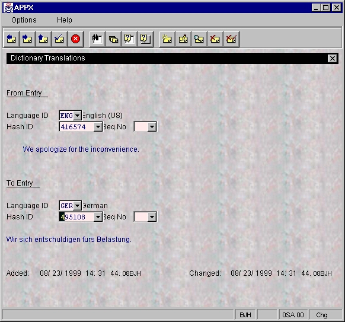Screen dimensions: 345x322
Task: Expand the To Entry Seq No dropdown
Action: [152, 217]
